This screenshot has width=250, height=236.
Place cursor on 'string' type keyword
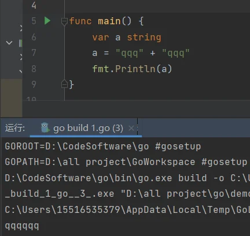coord(144,38)
